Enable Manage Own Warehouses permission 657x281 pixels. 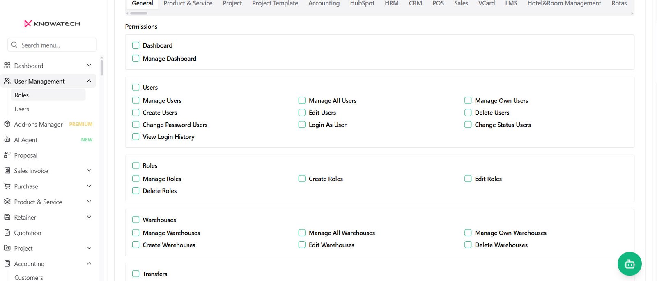pyautogui.click(x=468, y=233)
